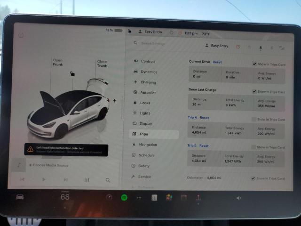This screenshot has width=301, height=226.
Task: Open the Controls settings menu
Action: tap(144, 61)
